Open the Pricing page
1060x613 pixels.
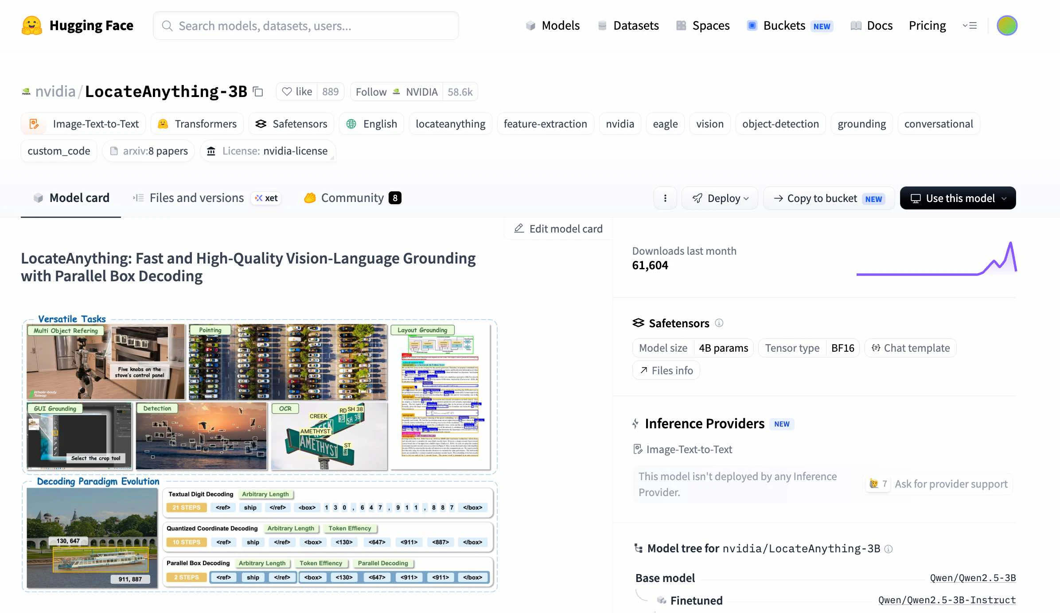click(927, 26)
